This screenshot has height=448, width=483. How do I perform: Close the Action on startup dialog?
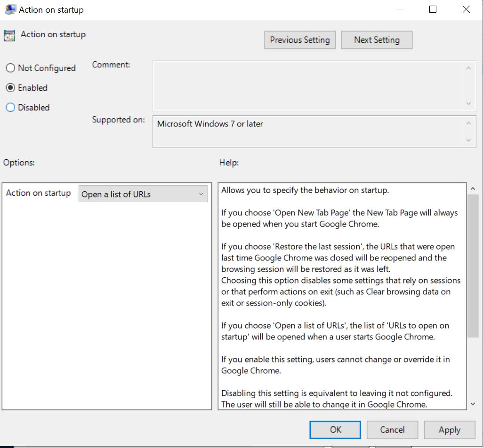pos(466,9)
